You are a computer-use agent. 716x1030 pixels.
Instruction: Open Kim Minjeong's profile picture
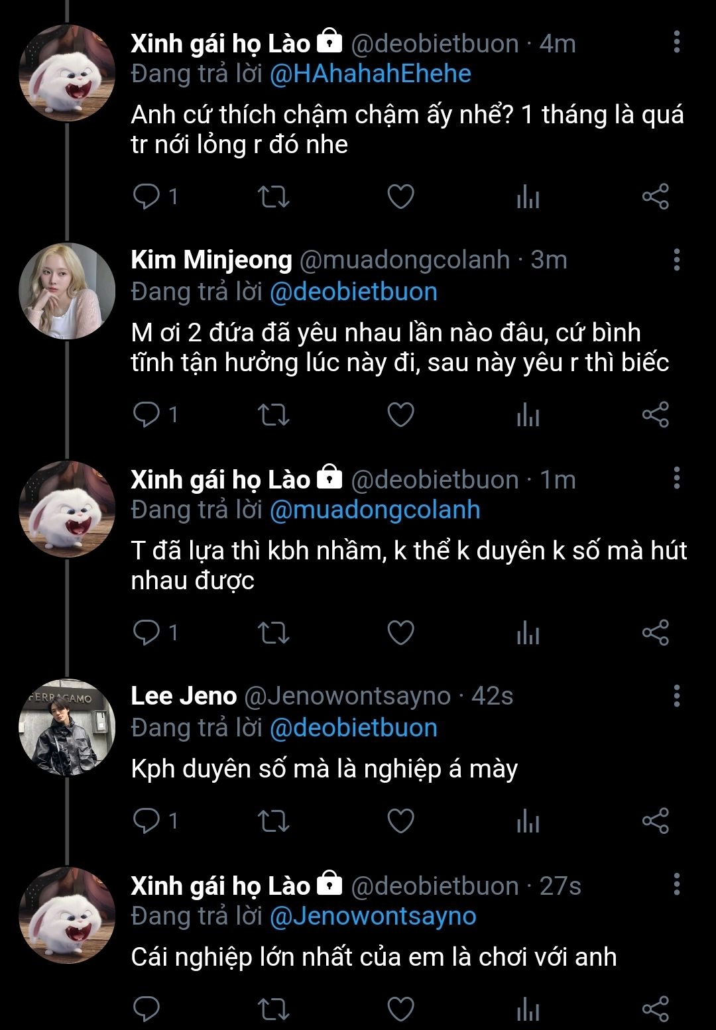click(66, 291)
